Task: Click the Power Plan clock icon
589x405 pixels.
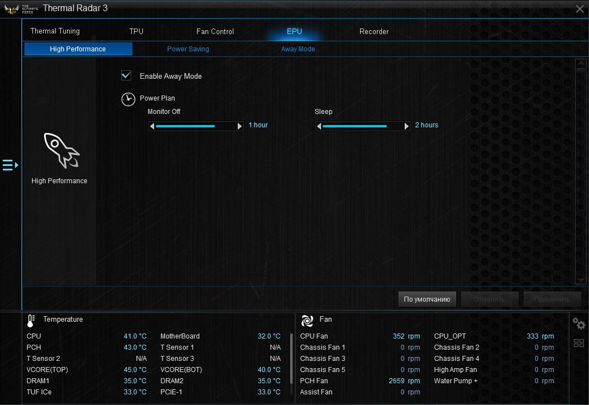Action: (128, 99)
